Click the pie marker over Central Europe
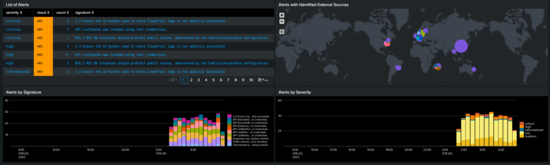Image resolution: width=550 pixels, height=165 pixels. (419, 37)
